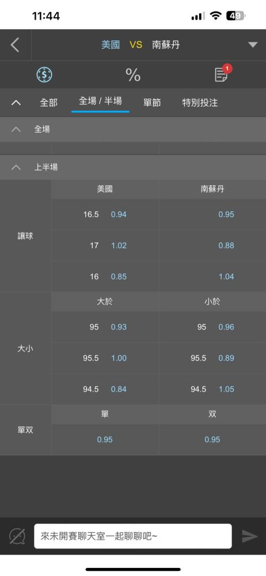This screenshot has height=576, width=266.
Task: Pick 南蘇丹 handicap odds 0.88
Action: pos(212,245)
